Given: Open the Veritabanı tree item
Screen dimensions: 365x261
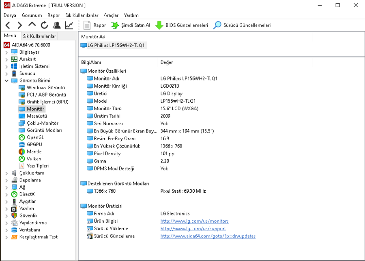Looking at the screenshot, I should tap(30, 230).
